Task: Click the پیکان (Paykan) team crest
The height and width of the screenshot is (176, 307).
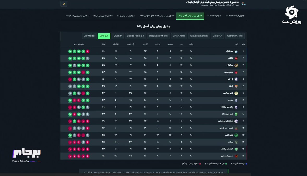Action: pyautogui.click(x=236, y=142)
